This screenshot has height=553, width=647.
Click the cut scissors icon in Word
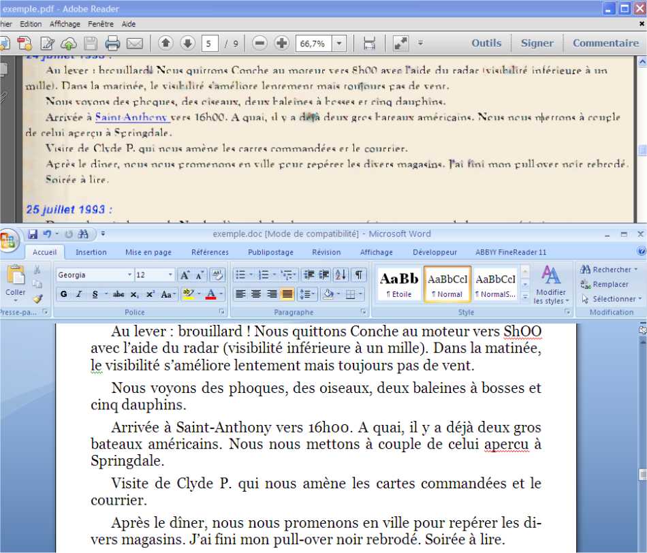(x=37, y=270)
